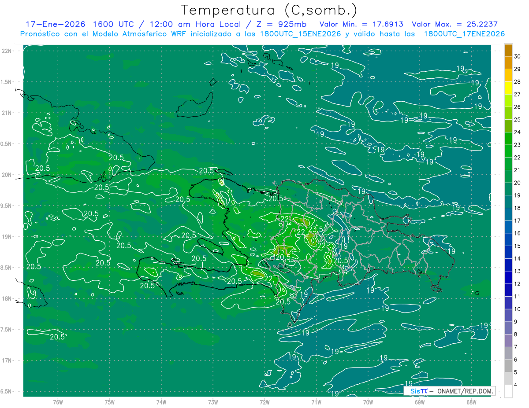
Task: Click the legend scale value "6"
Action: (516, 360)
